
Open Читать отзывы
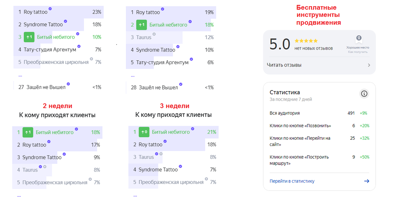coord(318,65)
